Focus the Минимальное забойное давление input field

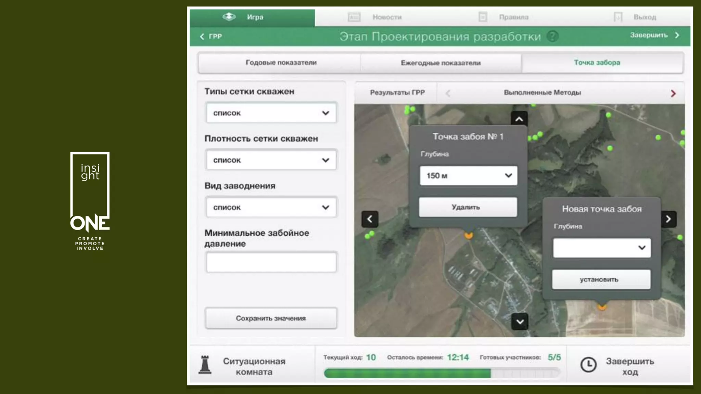tap(271, 262)
